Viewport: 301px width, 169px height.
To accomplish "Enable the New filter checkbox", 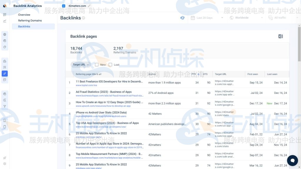I will point(97,65).
